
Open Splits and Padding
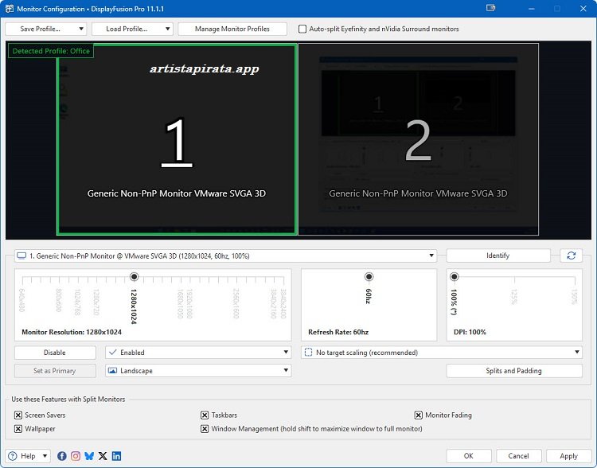(514, 371)
